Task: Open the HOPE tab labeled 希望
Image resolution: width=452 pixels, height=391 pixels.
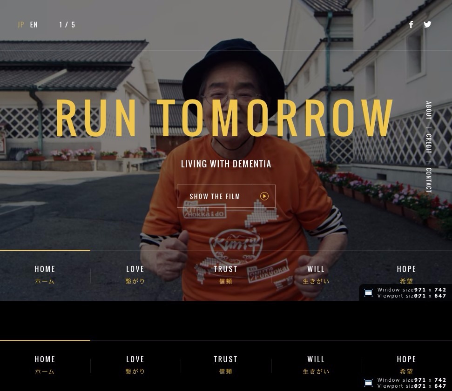Action: click(x=406, y=274)
